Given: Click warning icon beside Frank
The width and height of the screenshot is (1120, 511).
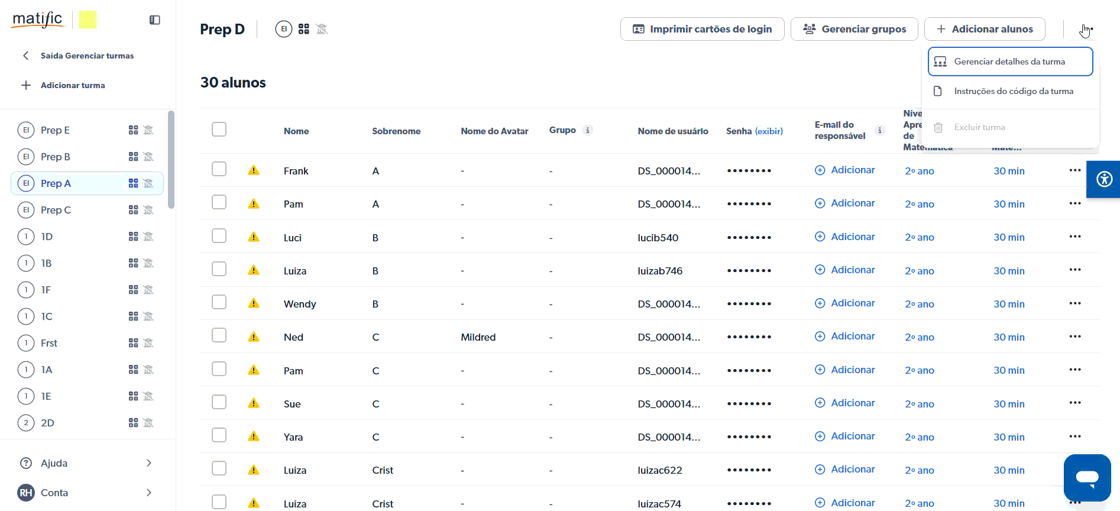Looking at the screenshot, I should [x=254, y=171].
